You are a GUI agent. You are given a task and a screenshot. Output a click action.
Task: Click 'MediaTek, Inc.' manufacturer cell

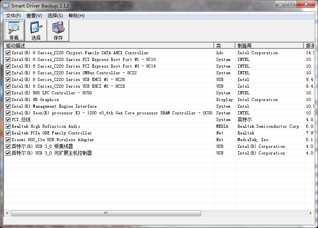(253, 140)
